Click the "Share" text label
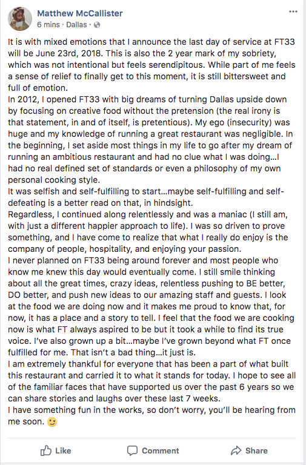The width and height of the screenshot is (306, 465). click(256, 450)
